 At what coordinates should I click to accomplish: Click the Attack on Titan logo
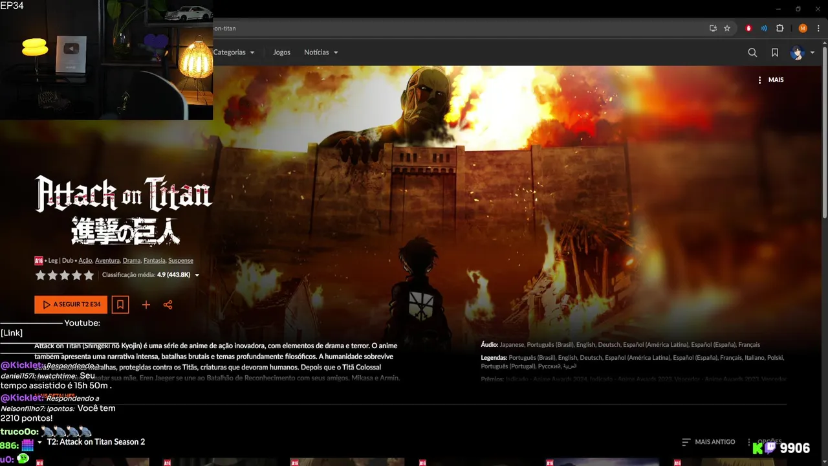pos(123,210)
